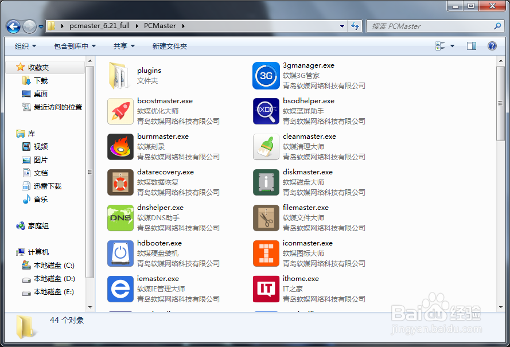510x347 pixels.
Task: Expand the root breadcrumb arrow after folder icon
Action: (x=62, y=26)
